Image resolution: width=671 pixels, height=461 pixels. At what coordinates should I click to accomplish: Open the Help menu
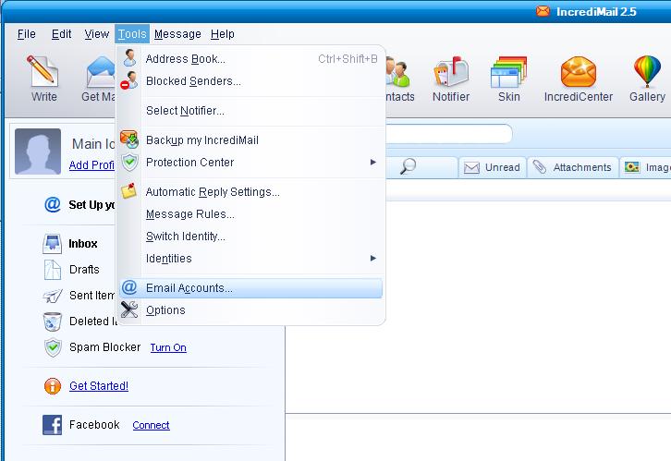(223, 34)
